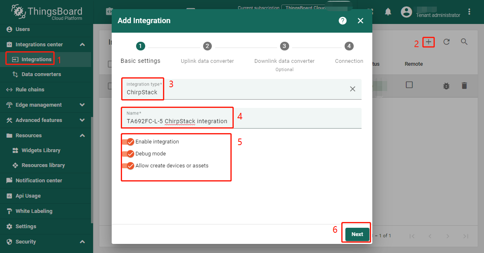
Task: Clear the ChirpStack integration type
Action: pos(352,89)
